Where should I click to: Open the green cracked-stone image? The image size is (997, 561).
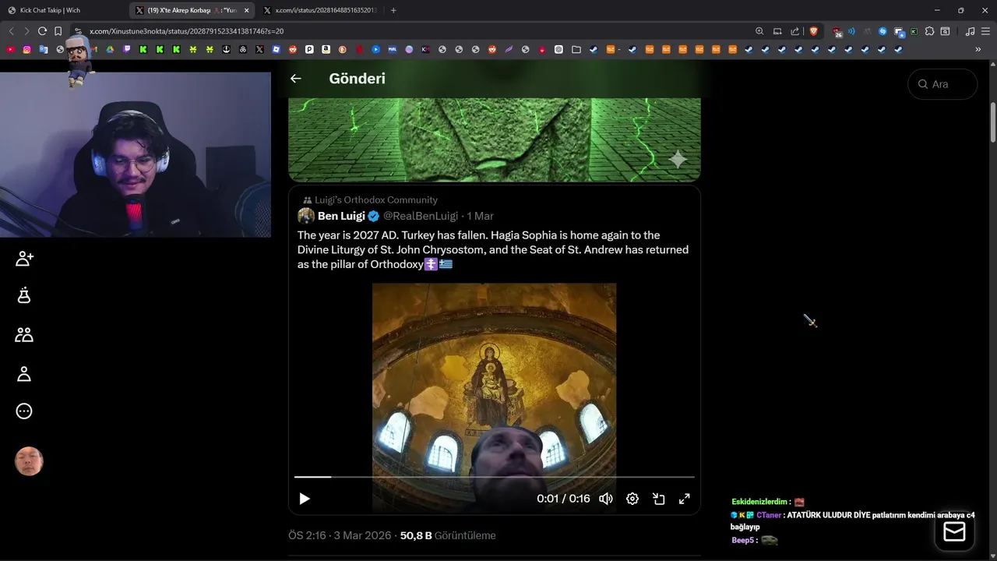point(494,139)
